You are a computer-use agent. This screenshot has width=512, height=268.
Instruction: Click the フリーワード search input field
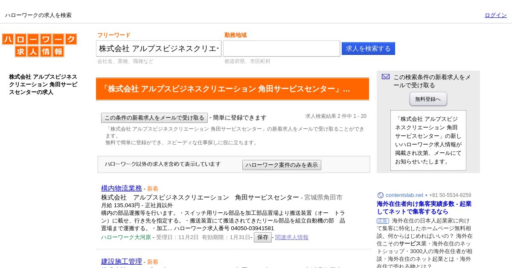pos(159,48)
